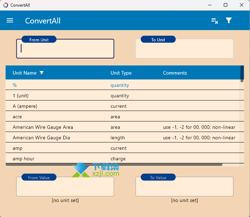
Task: Open the unit filter funnel icon
Action: 229,20
